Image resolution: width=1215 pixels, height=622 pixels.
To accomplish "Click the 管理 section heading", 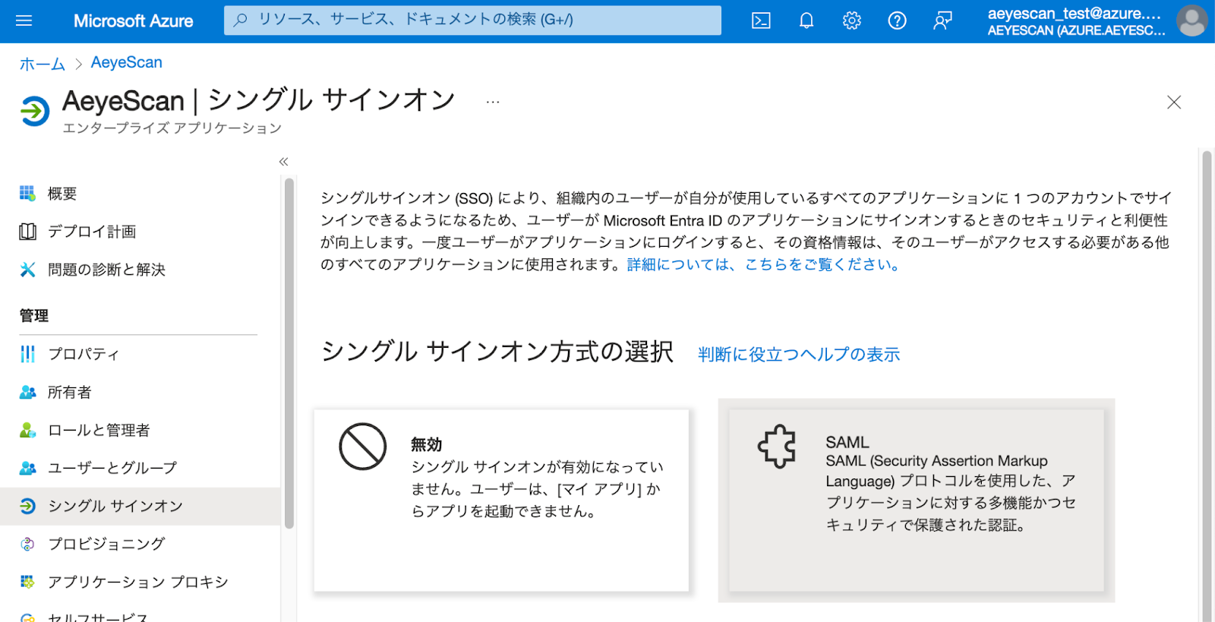I will pyautogui.click(x=34, y=316).
